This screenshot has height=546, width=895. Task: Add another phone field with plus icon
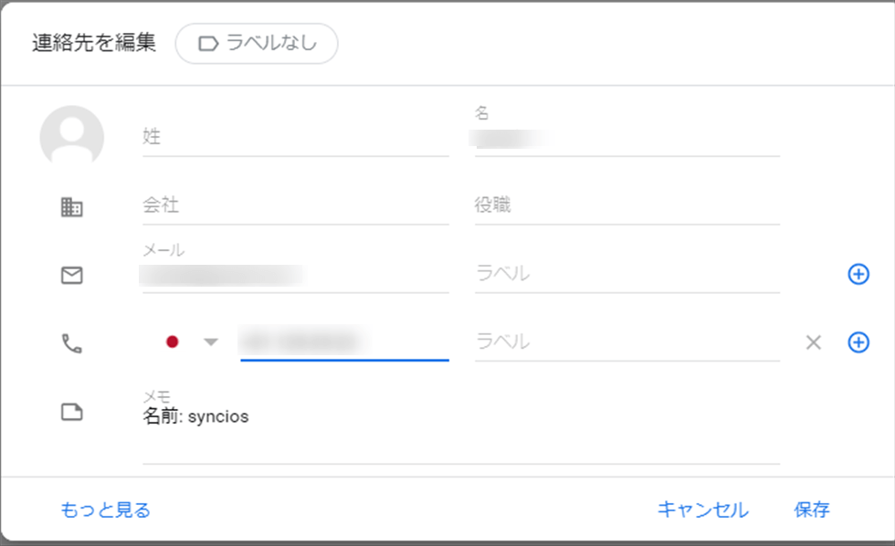[858, 342]
